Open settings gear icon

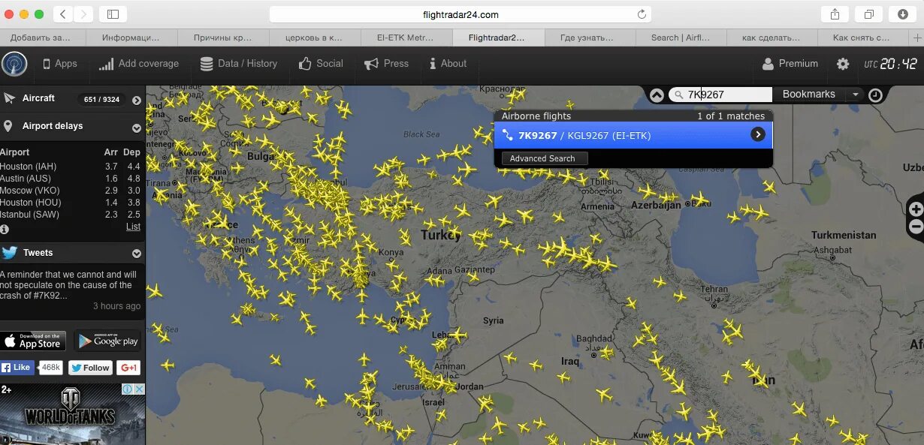tap(843, 64)
